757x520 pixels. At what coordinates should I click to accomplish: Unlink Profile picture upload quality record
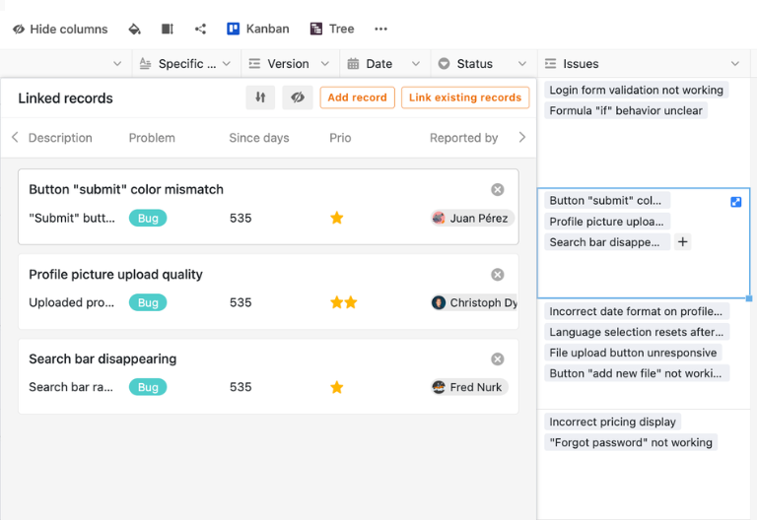point(497,275)
